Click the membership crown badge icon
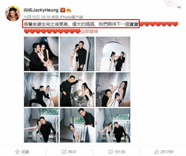This screenshot has width=186, height=156. 69,10
